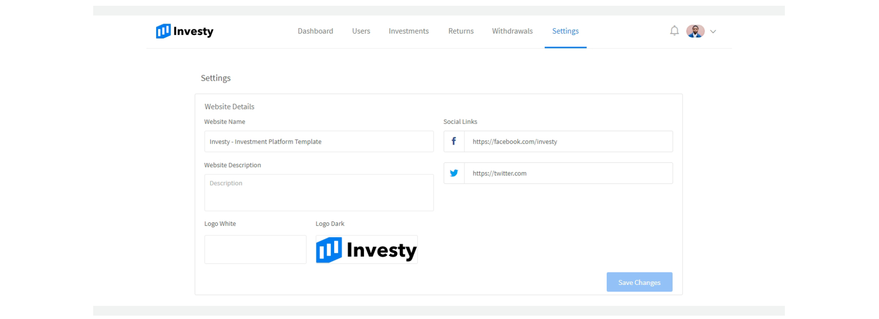Click the Twitter bird icon
This screenshot has width=879, height=319.
454,173
